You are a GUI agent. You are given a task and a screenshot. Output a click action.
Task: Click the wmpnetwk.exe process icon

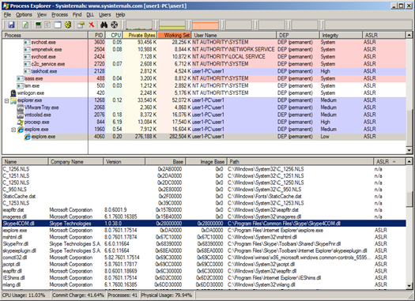click(x=27, y=50)
